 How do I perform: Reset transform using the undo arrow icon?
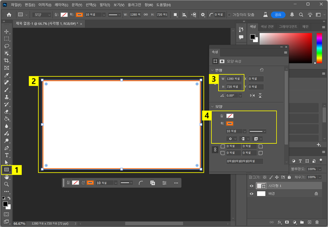(x=262, y=70)
